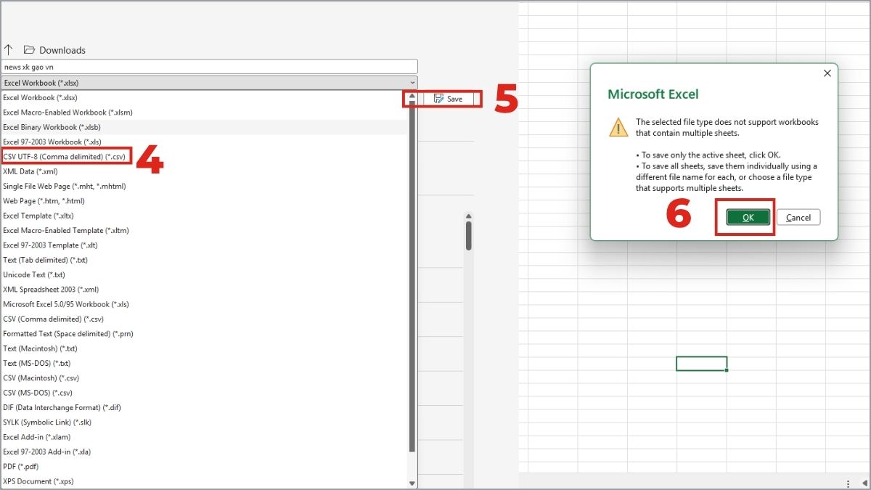Select Excel Workbook (*.xlsx) in list
This screenshot has height=490, width=871.
[x=203, y=97]
